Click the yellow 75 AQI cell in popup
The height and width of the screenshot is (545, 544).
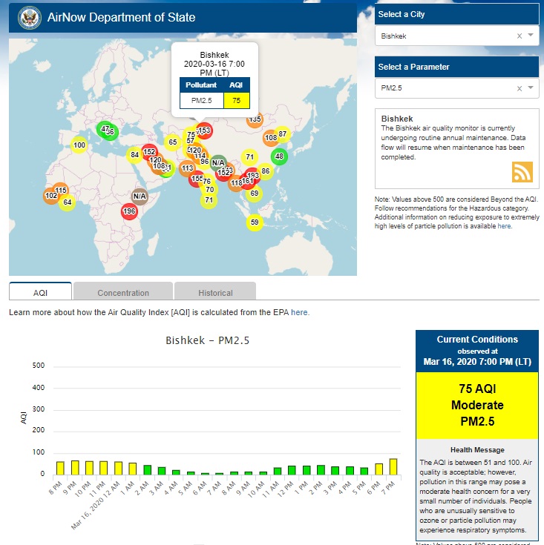click(x=236, y=100)
